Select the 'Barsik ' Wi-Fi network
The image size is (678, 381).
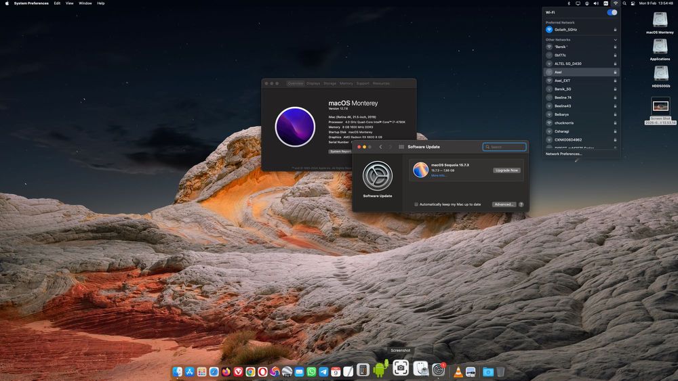(581, 47)
